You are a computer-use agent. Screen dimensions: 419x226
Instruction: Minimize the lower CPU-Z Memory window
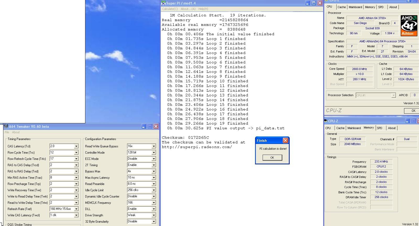[x=407, y=121]
